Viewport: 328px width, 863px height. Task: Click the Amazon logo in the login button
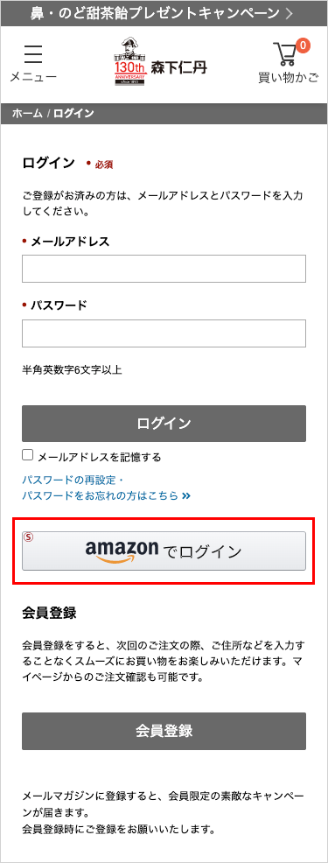click(x=122, y=551)
